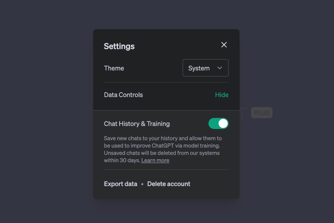This screenshot has width=334, height=223.
Task: Click the chevron icon beside System
Action: (220, 68)
